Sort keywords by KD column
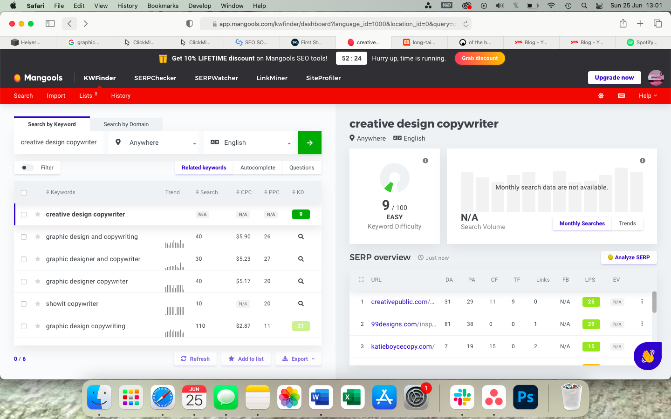671x419 pixels. [x=298, y=192]
